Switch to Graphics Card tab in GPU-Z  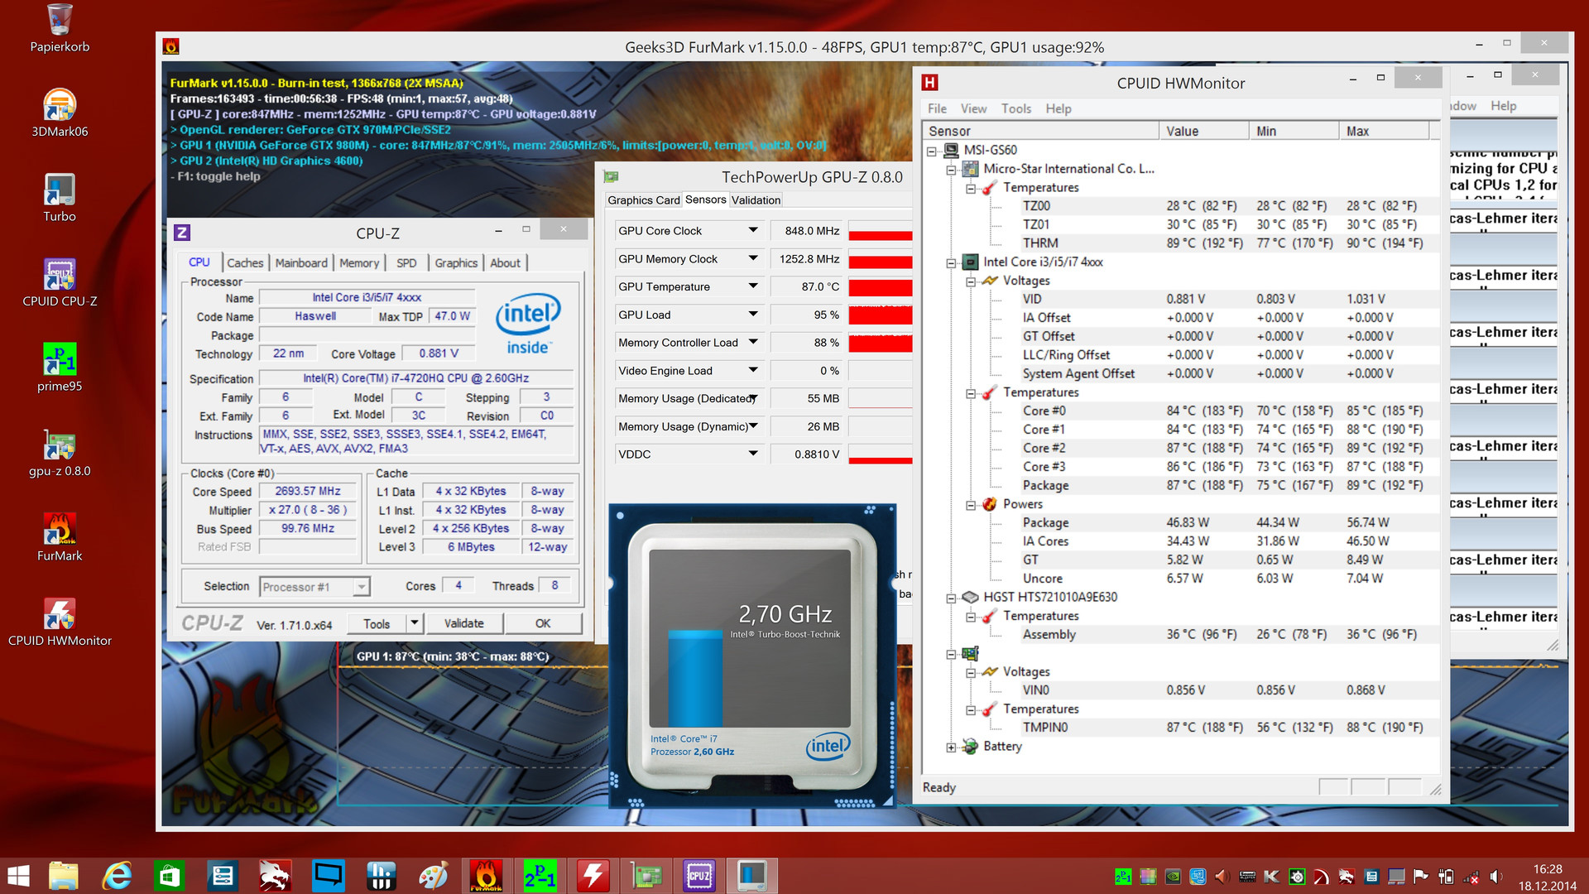(x=643, y=200)
